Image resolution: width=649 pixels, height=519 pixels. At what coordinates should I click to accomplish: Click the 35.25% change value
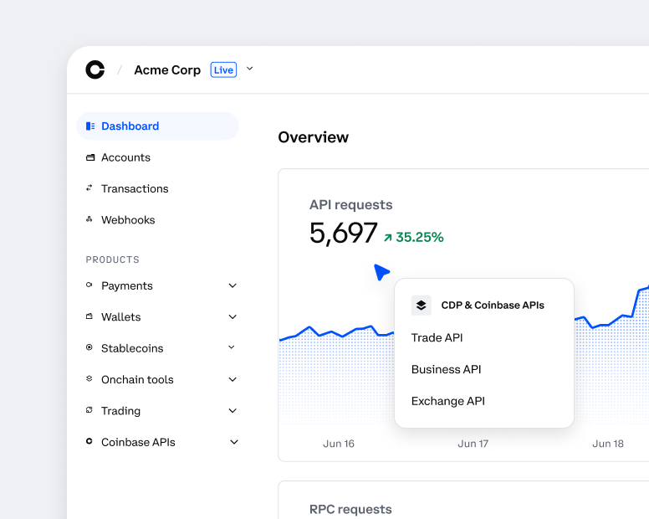click(420, 238)
